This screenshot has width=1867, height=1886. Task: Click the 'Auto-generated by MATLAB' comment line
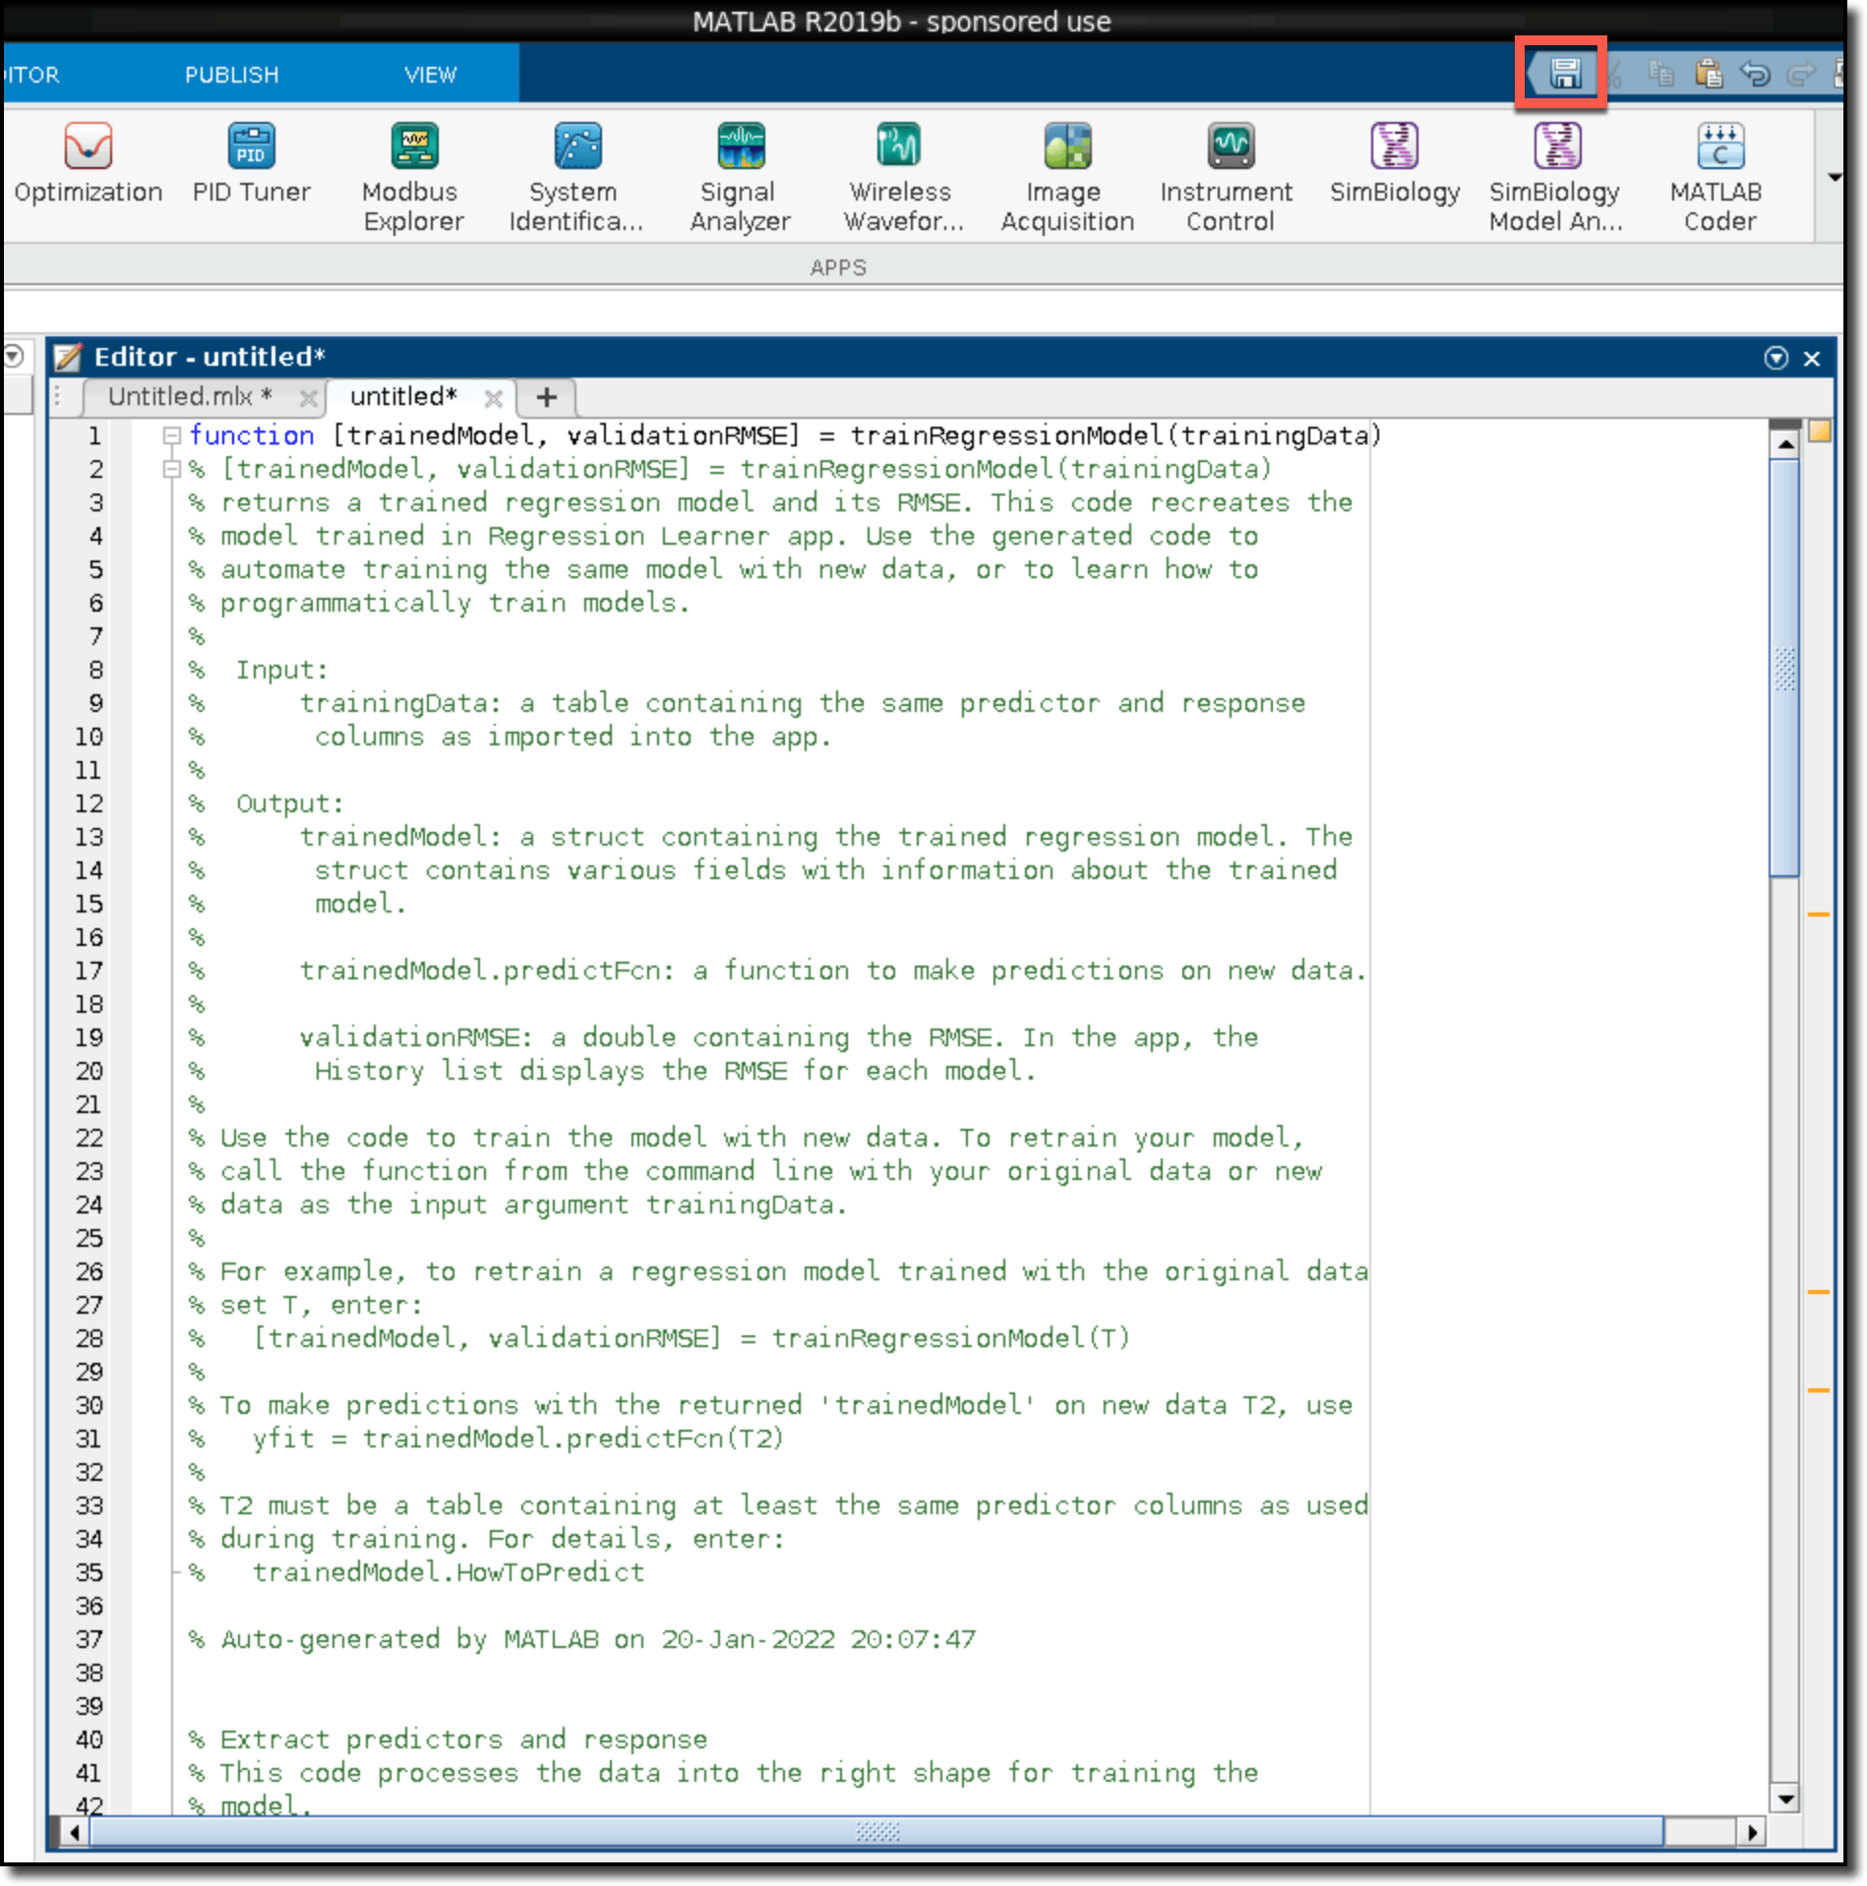click(582, 1639)
